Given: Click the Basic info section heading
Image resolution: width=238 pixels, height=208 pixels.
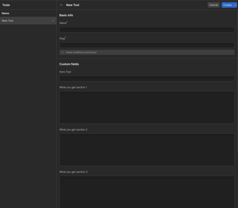Looking at the screenshot, I should tap(66, 15).
